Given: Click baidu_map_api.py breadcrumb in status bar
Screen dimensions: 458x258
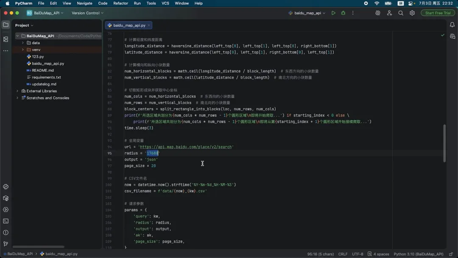Looking at the screenshot, I should [59, 254].
